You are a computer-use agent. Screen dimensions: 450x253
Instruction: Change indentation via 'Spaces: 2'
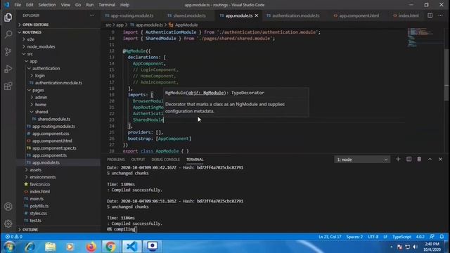pos(354,237)
